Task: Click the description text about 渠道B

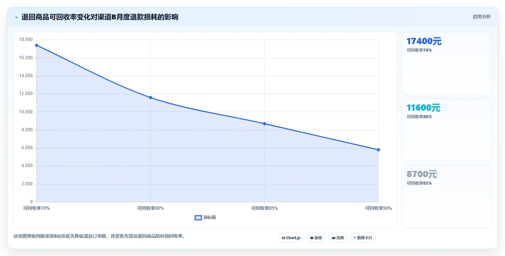Action: (x=99, y=236)
